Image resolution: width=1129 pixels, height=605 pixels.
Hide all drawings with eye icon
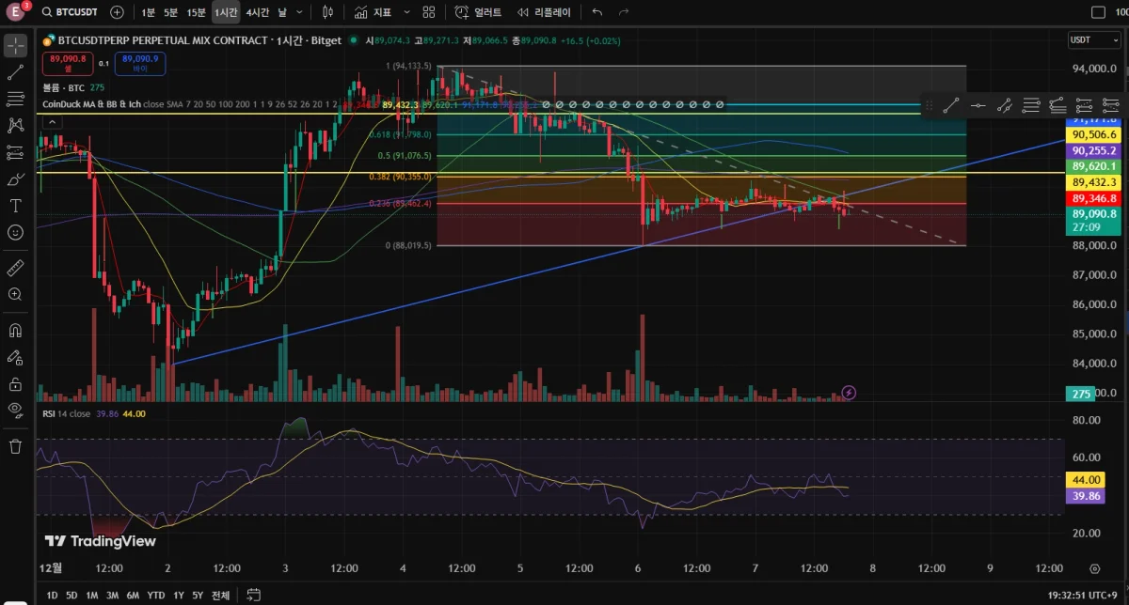[15, 410]
